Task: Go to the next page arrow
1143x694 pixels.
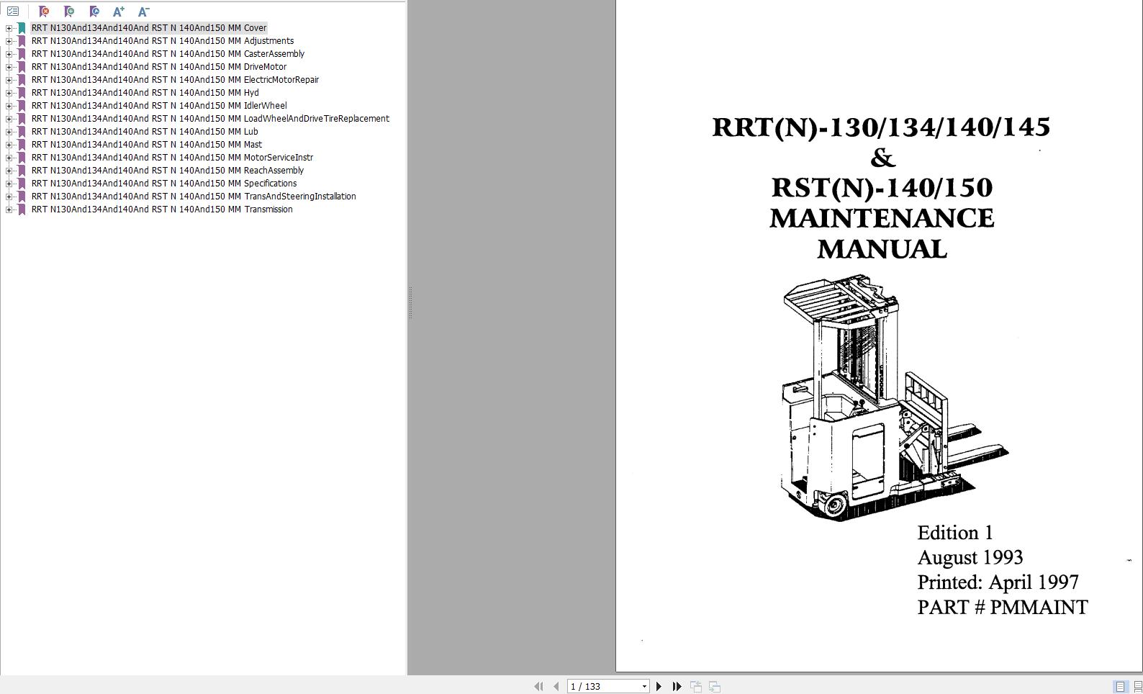Action: click(x=659, y=687)
